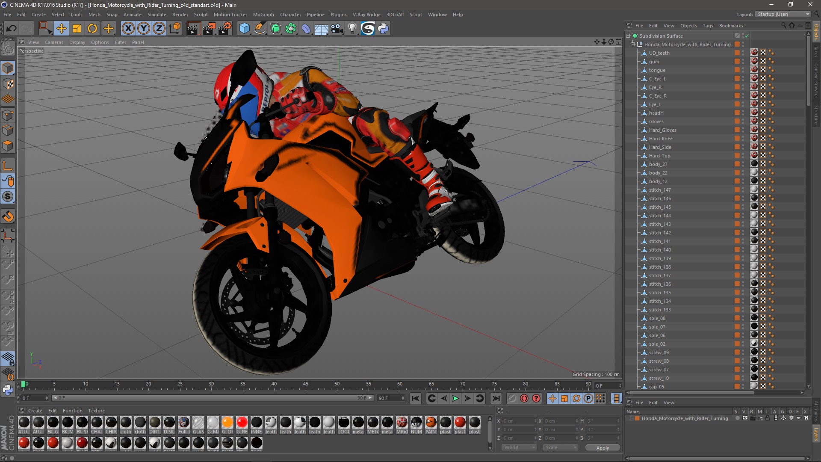The image size is (821, 462).
Task: Toggle Parameter keyframe recording
Action: (588, 399)
